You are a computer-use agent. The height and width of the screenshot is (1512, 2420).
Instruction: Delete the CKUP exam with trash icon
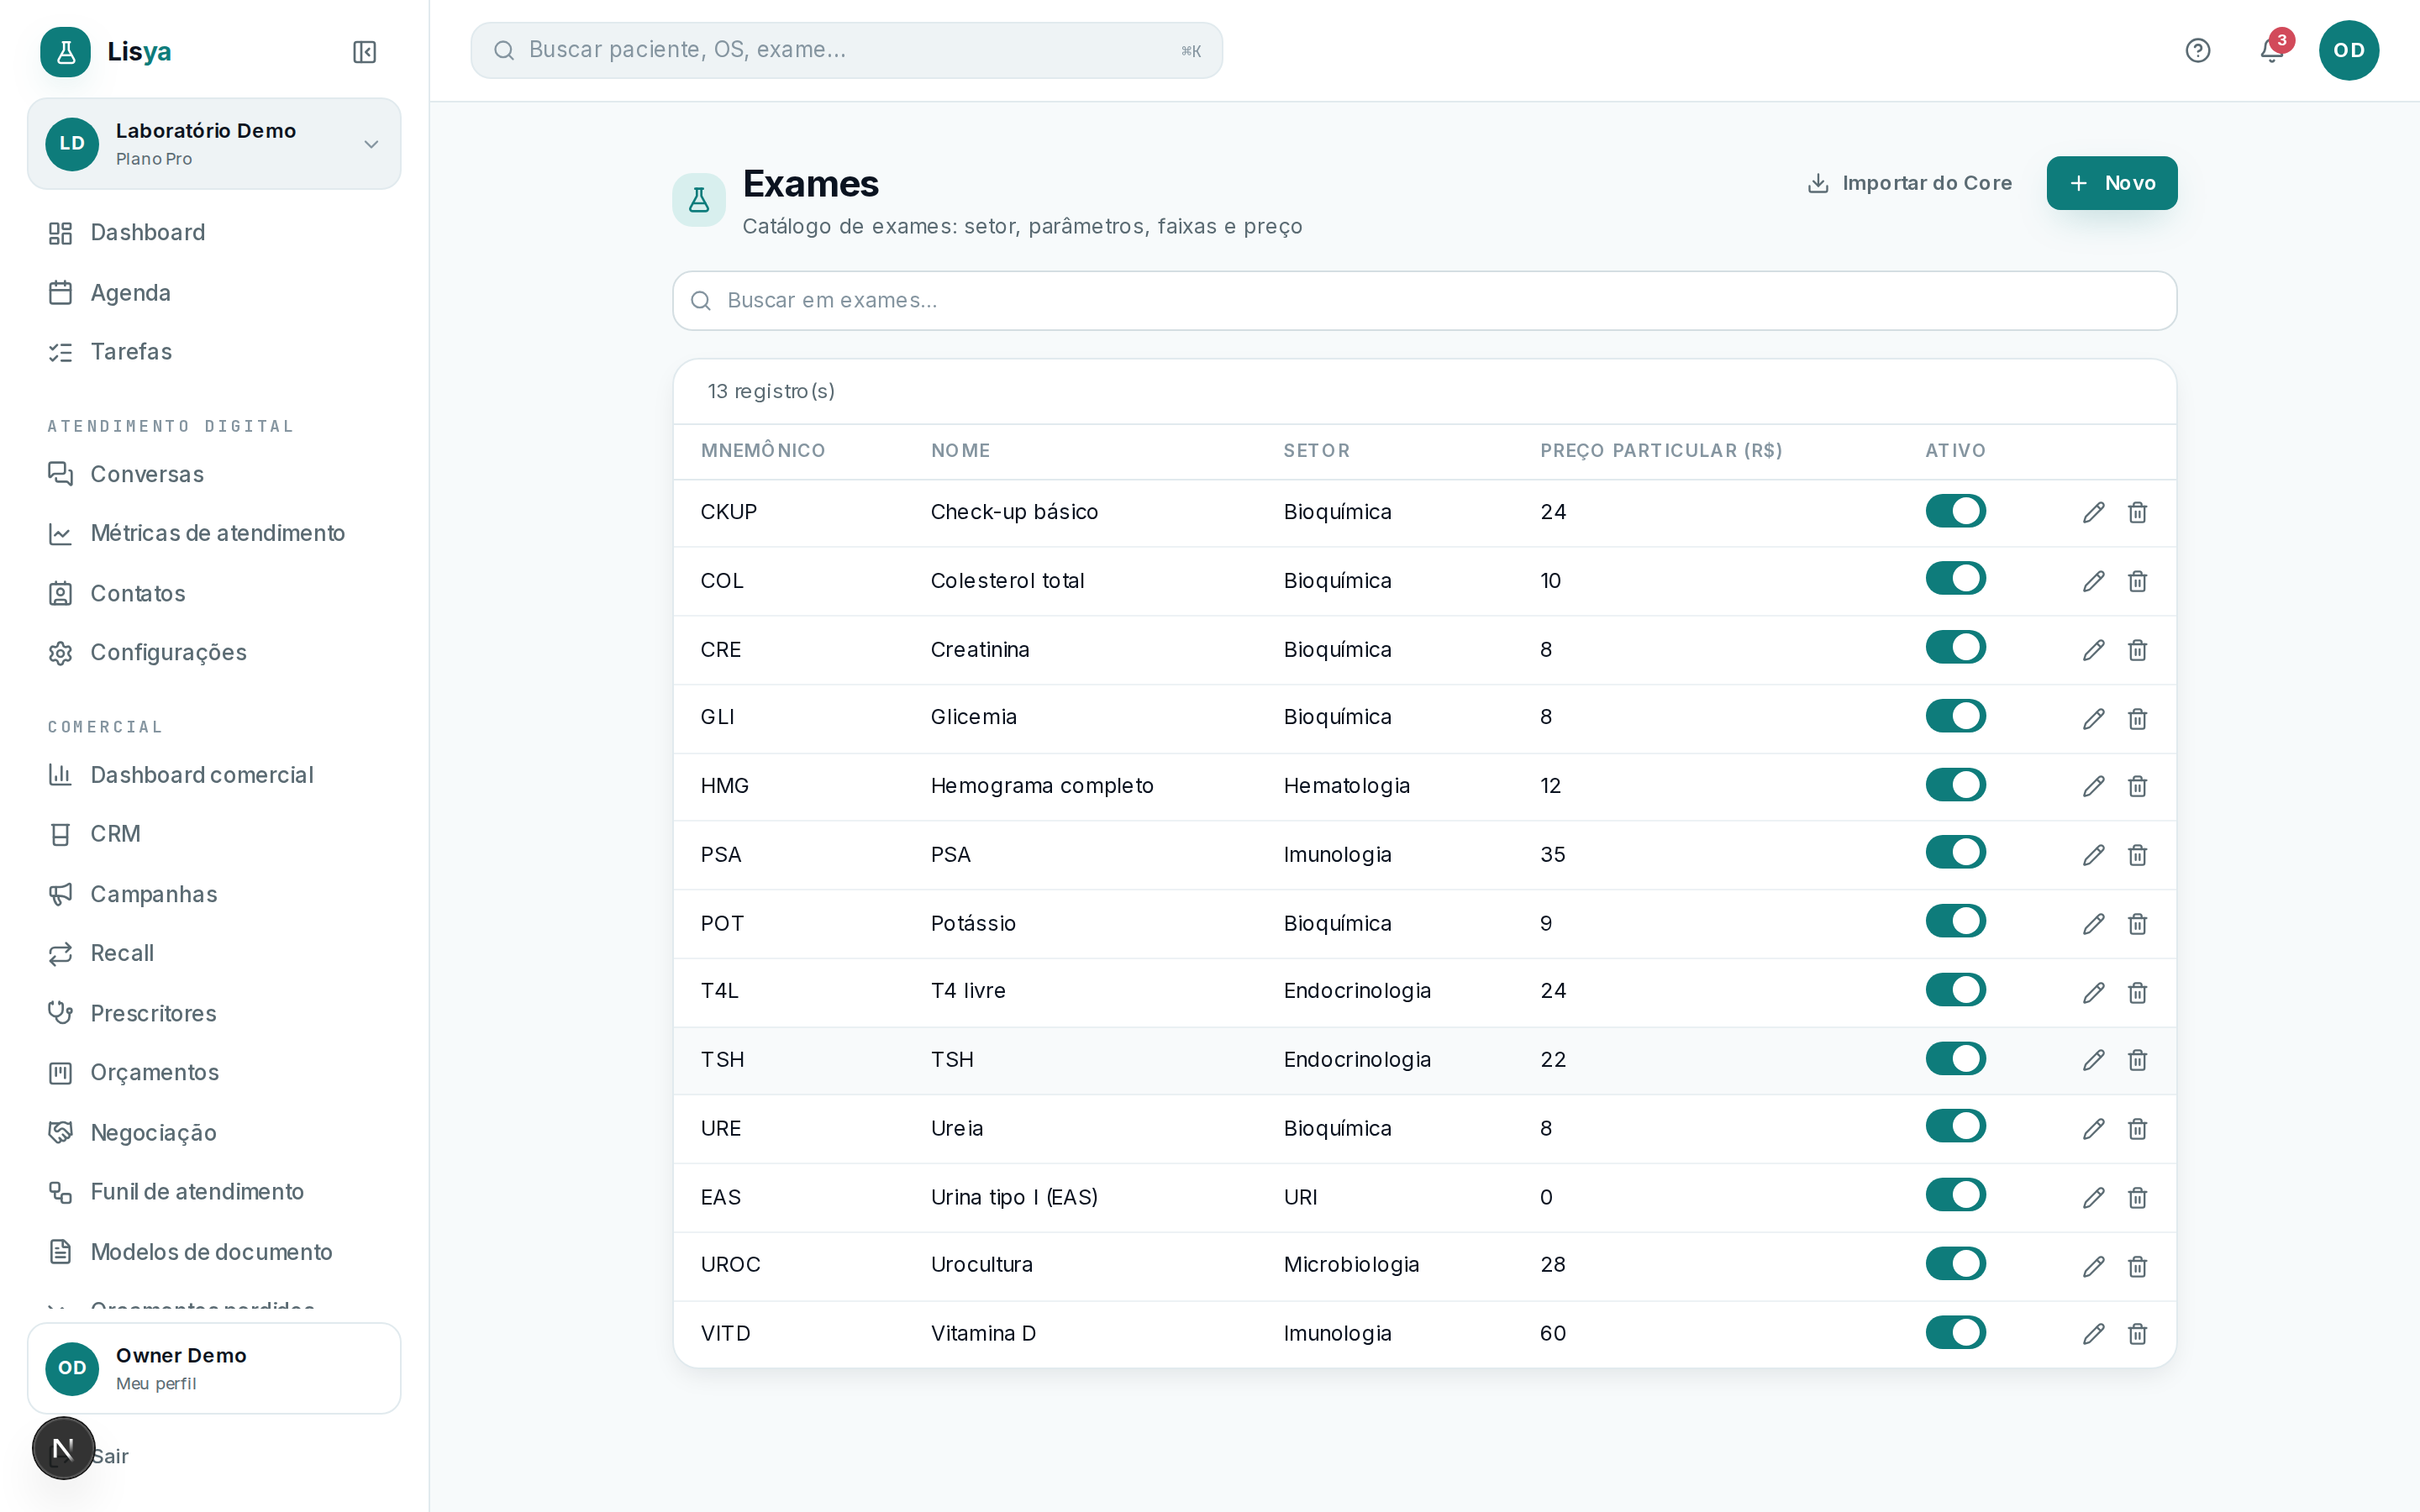pyautogui.click(x=2137, y=513)
